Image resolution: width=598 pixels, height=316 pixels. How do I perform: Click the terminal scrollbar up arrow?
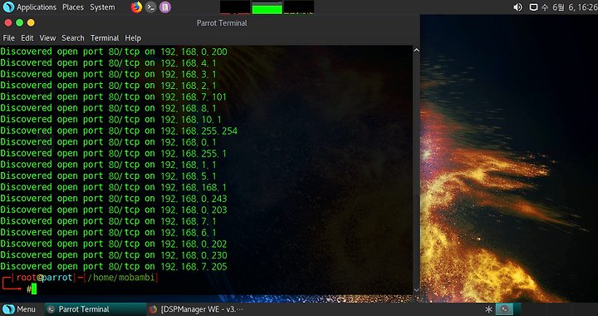[416, 50]
